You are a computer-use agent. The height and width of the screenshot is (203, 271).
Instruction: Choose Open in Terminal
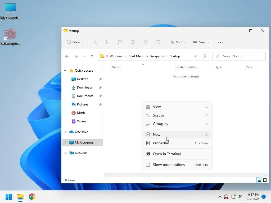coord(177,154)
